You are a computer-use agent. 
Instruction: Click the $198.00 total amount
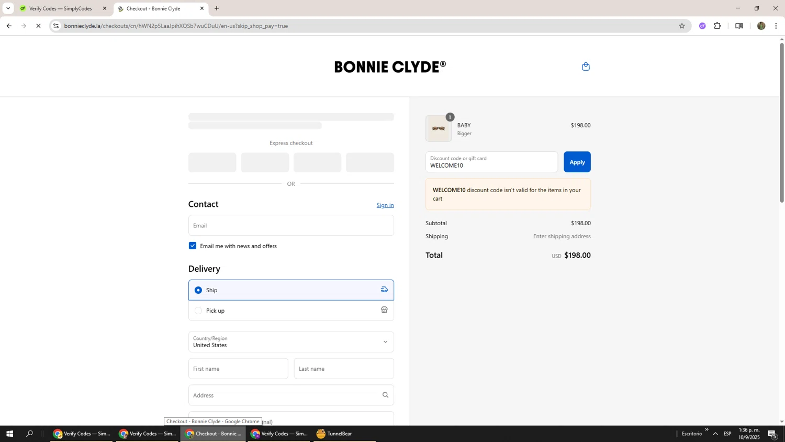pos(577,256)
